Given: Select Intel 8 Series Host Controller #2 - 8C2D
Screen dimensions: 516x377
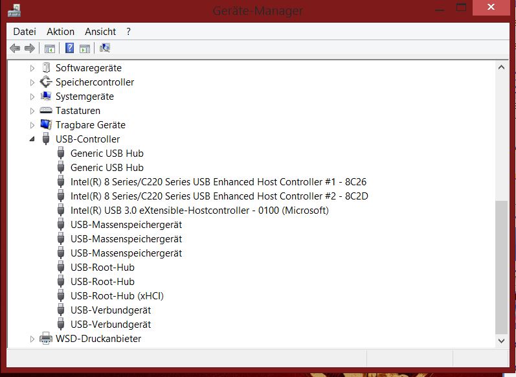Looking at the screenshot, I should (x=219, y=196).
